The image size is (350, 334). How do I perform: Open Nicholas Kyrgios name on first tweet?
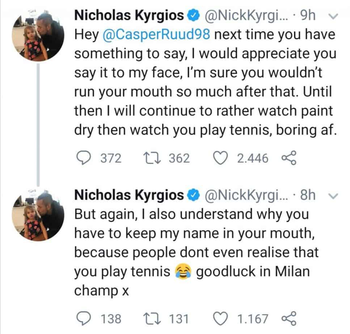(x=129, y=16)
